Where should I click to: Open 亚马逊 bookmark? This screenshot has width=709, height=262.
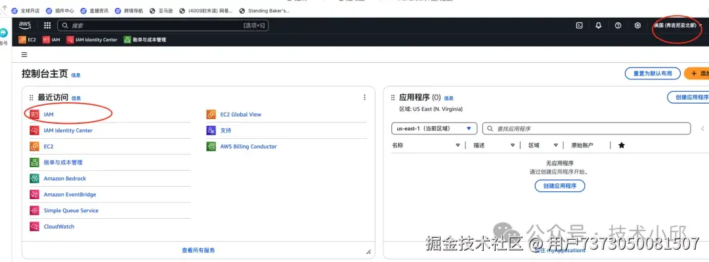pos(161,11)
